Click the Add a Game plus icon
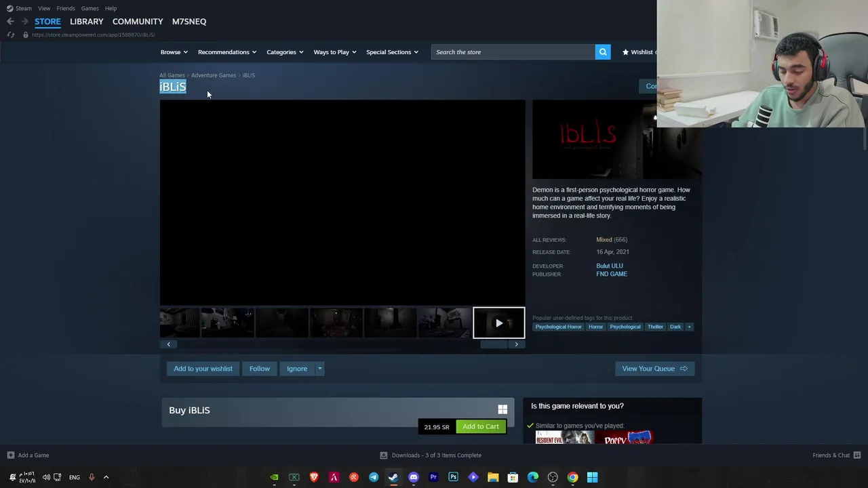Screen dimensions: 868x488 [11, 455]
